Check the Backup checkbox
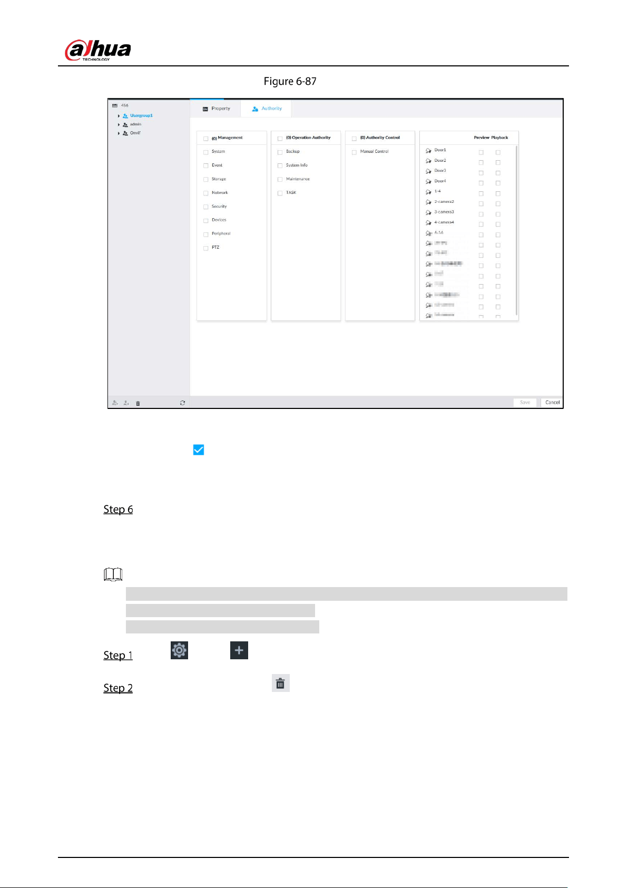Screen dimensions: 628x888 (280, 152)
